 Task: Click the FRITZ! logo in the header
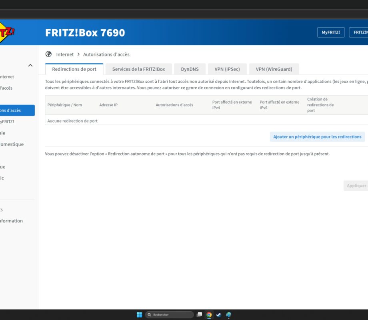click(x=6, y=32)
